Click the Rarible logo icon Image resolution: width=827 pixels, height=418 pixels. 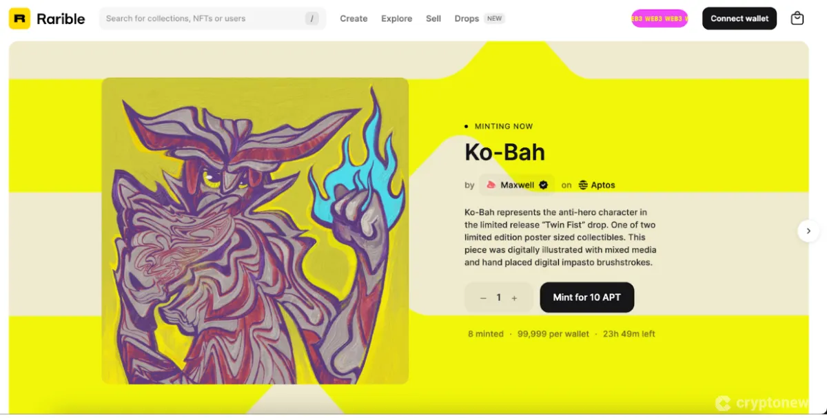pos(19,19)
